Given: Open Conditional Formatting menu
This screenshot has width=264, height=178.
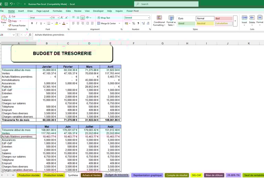Looking at the screenshot, I should pyautogui.click(x=159, y=21).
